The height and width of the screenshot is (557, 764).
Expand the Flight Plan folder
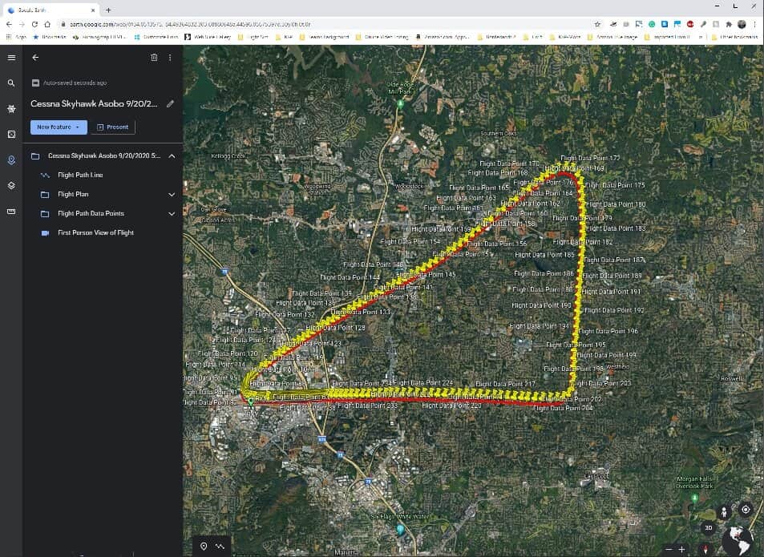pyautogui.click(x=172, y=194)
